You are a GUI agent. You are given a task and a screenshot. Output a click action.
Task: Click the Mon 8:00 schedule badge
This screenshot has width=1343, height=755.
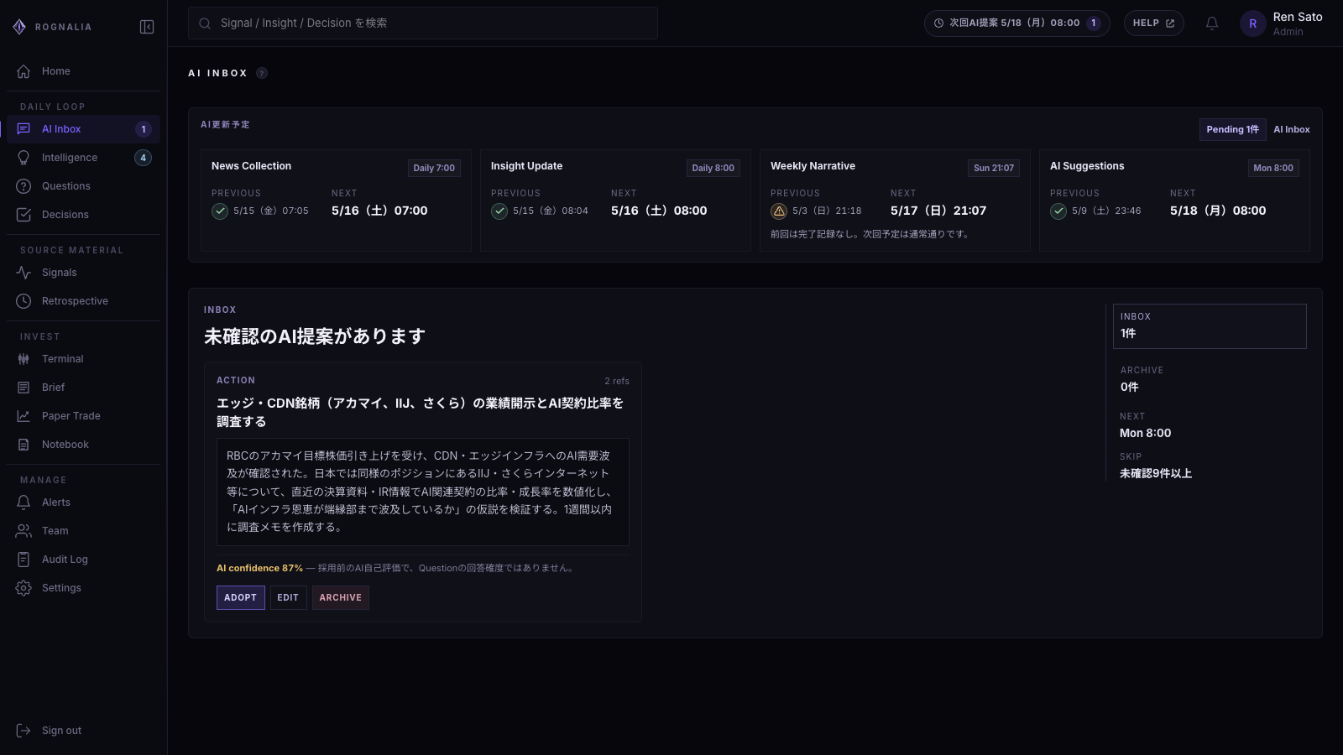tap(1273, 168)
